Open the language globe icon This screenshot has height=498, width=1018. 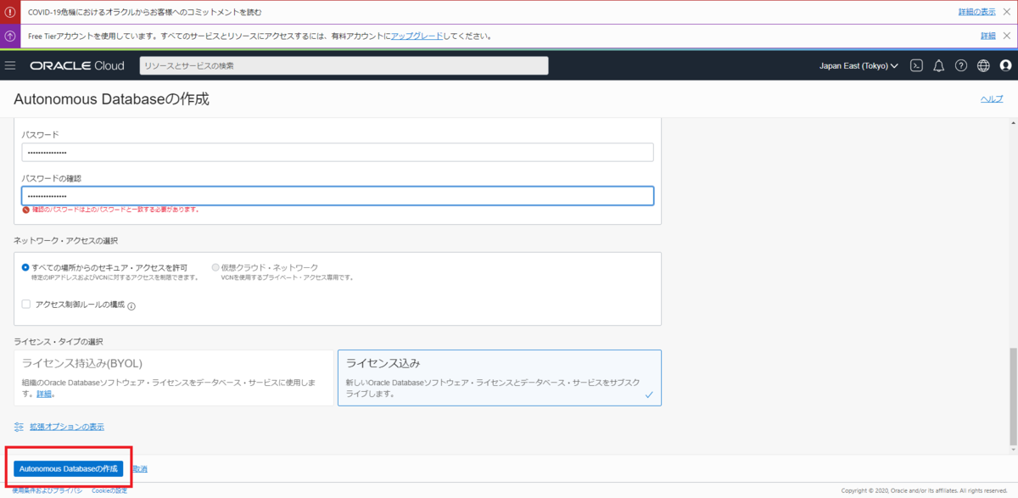[983, 65]
